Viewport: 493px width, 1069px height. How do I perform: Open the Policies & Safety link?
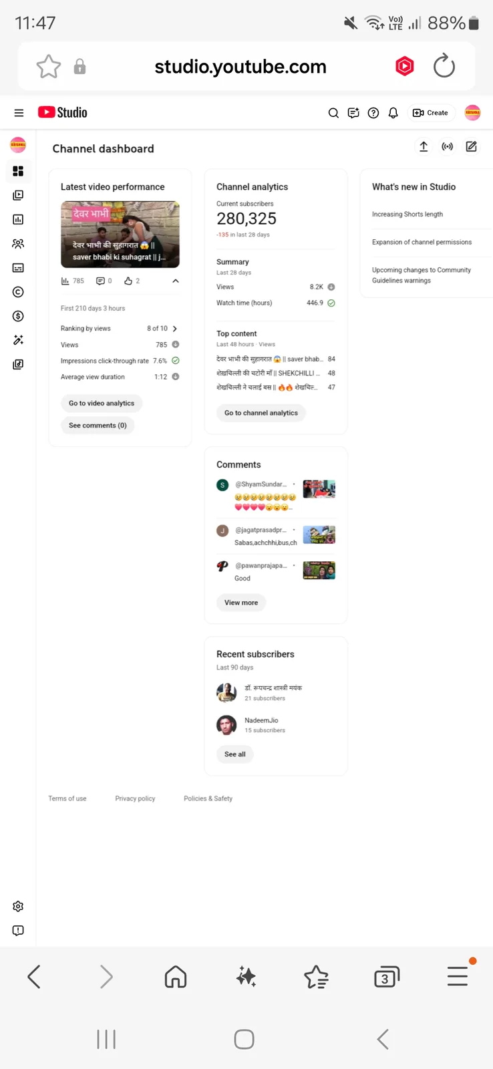(208, 798)
